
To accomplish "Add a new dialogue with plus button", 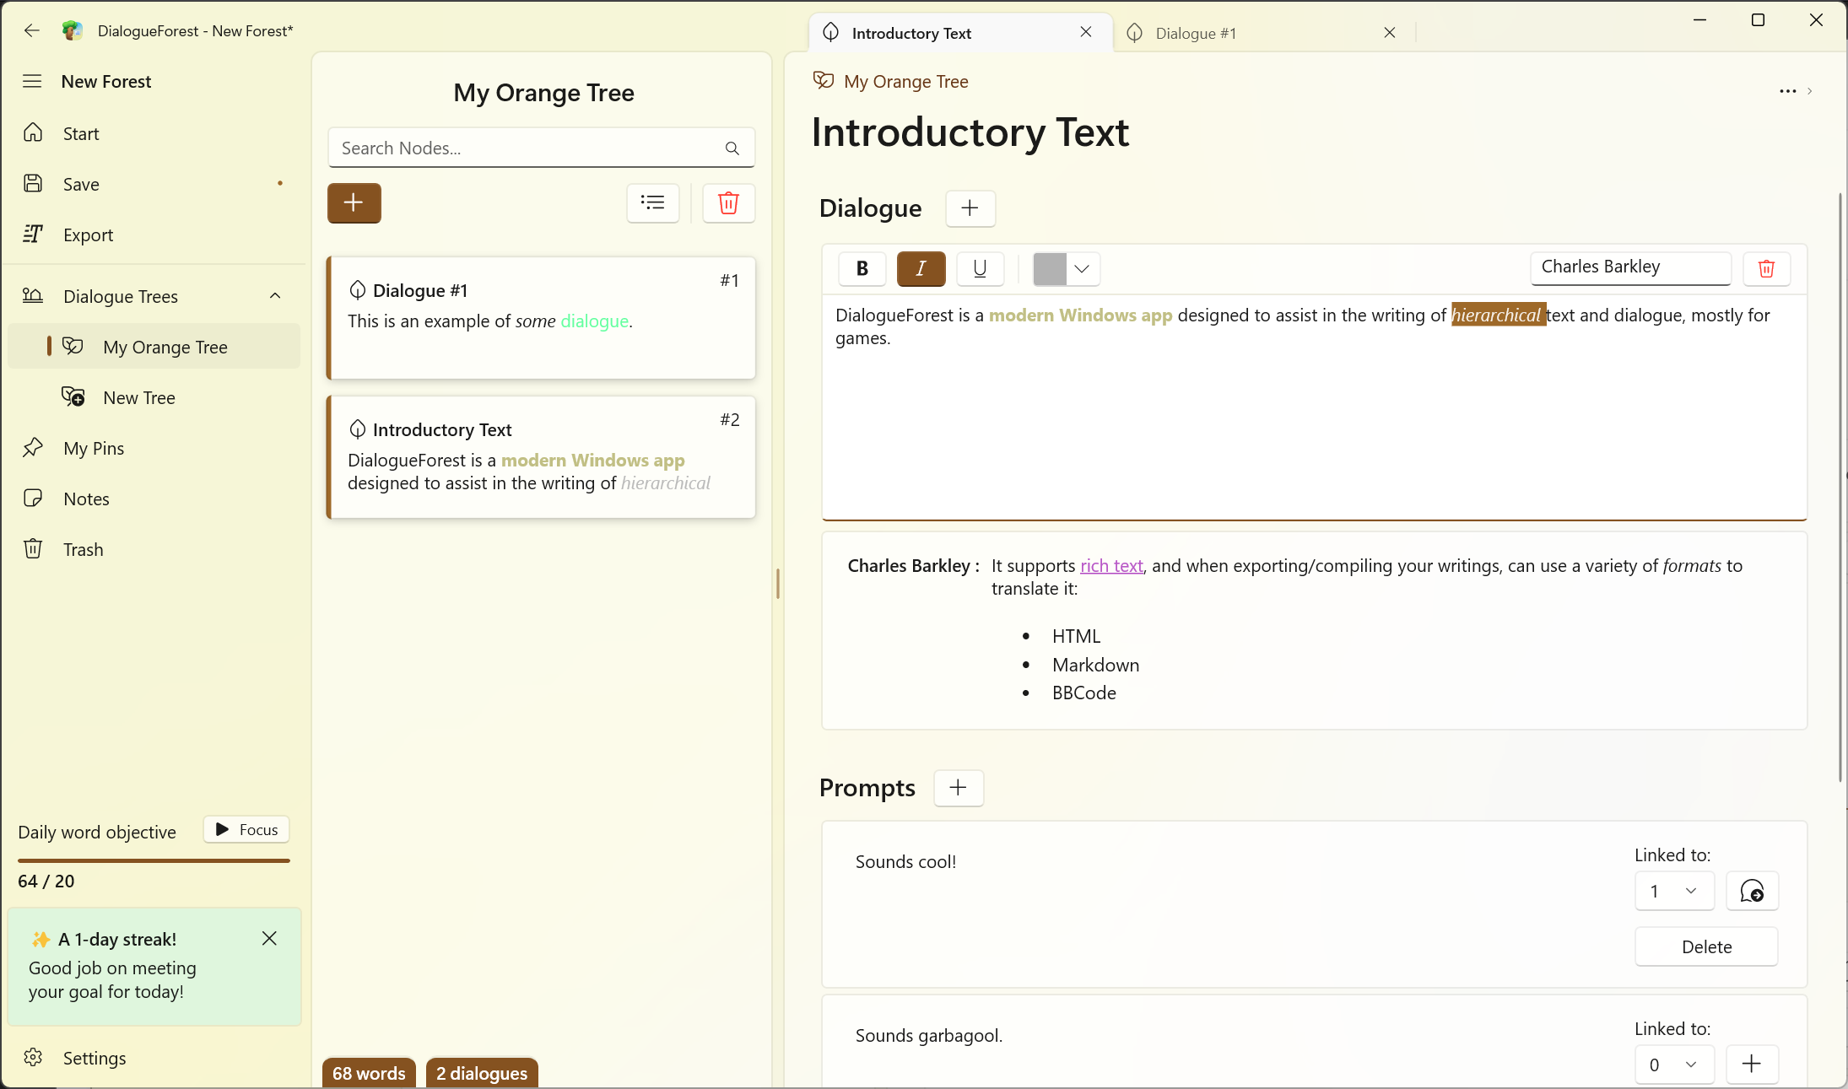I will (x=970, y=208).
